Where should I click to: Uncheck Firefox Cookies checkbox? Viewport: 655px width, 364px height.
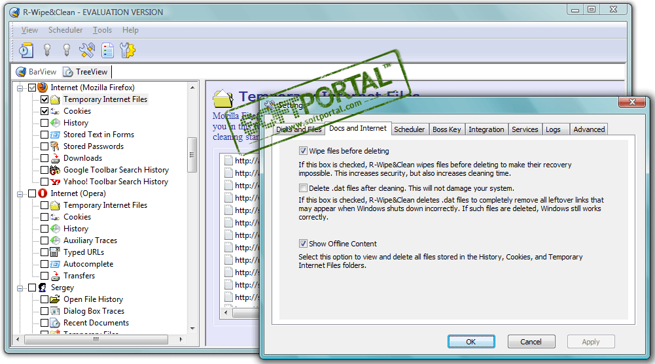[44, 111]
